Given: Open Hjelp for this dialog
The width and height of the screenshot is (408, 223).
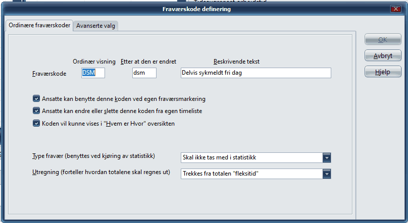Looking at the screenshot, I should (383, 72).
